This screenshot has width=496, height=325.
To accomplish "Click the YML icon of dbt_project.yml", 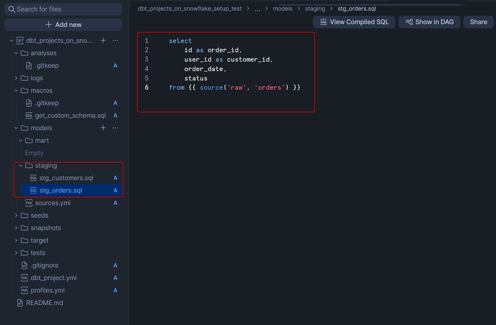I will [24, 278].
